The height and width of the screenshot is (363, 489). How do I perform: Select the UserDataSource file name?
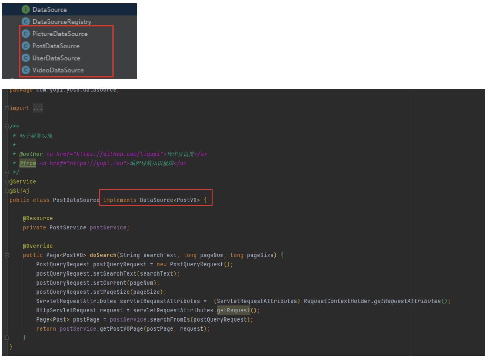(x=56, y=58)
